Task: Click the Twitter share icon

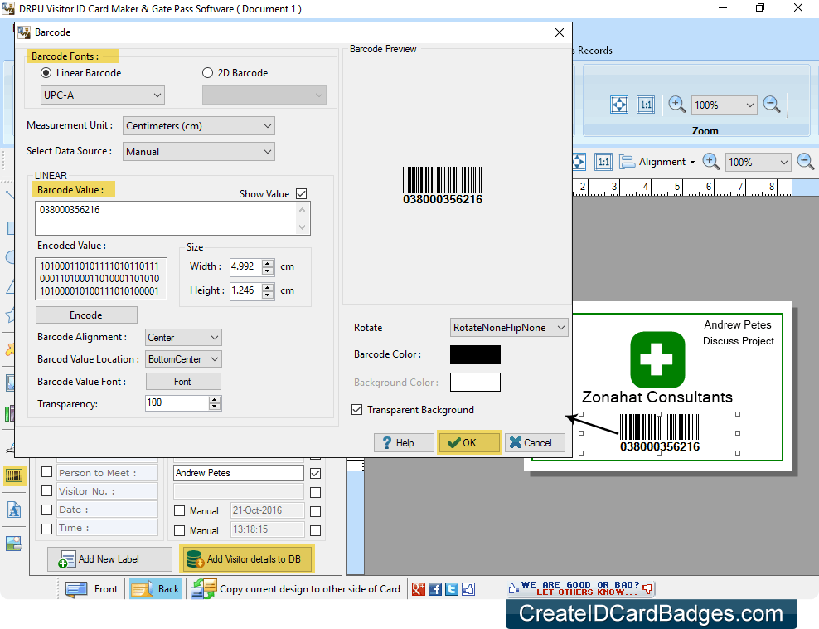Action: (x=452, y=589)
